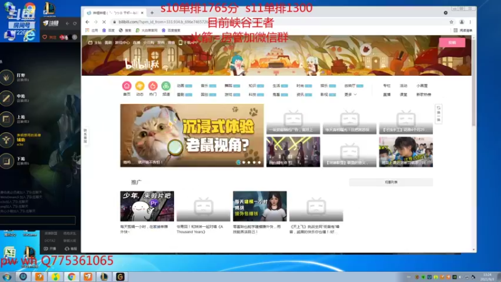Click the refresh recommendations icon beside the thumbnails
The image size is (501, 282).
point(438,114)
